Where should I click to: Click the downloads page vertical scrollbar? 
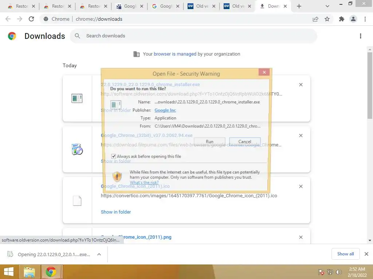pyautogui.click(x=370, y=85)
